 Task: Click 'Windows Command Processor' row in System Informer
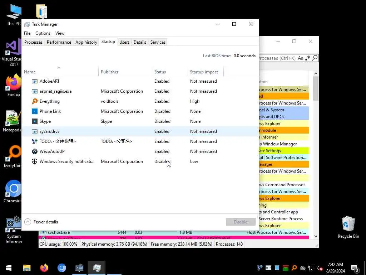click(x=283, y=185)
